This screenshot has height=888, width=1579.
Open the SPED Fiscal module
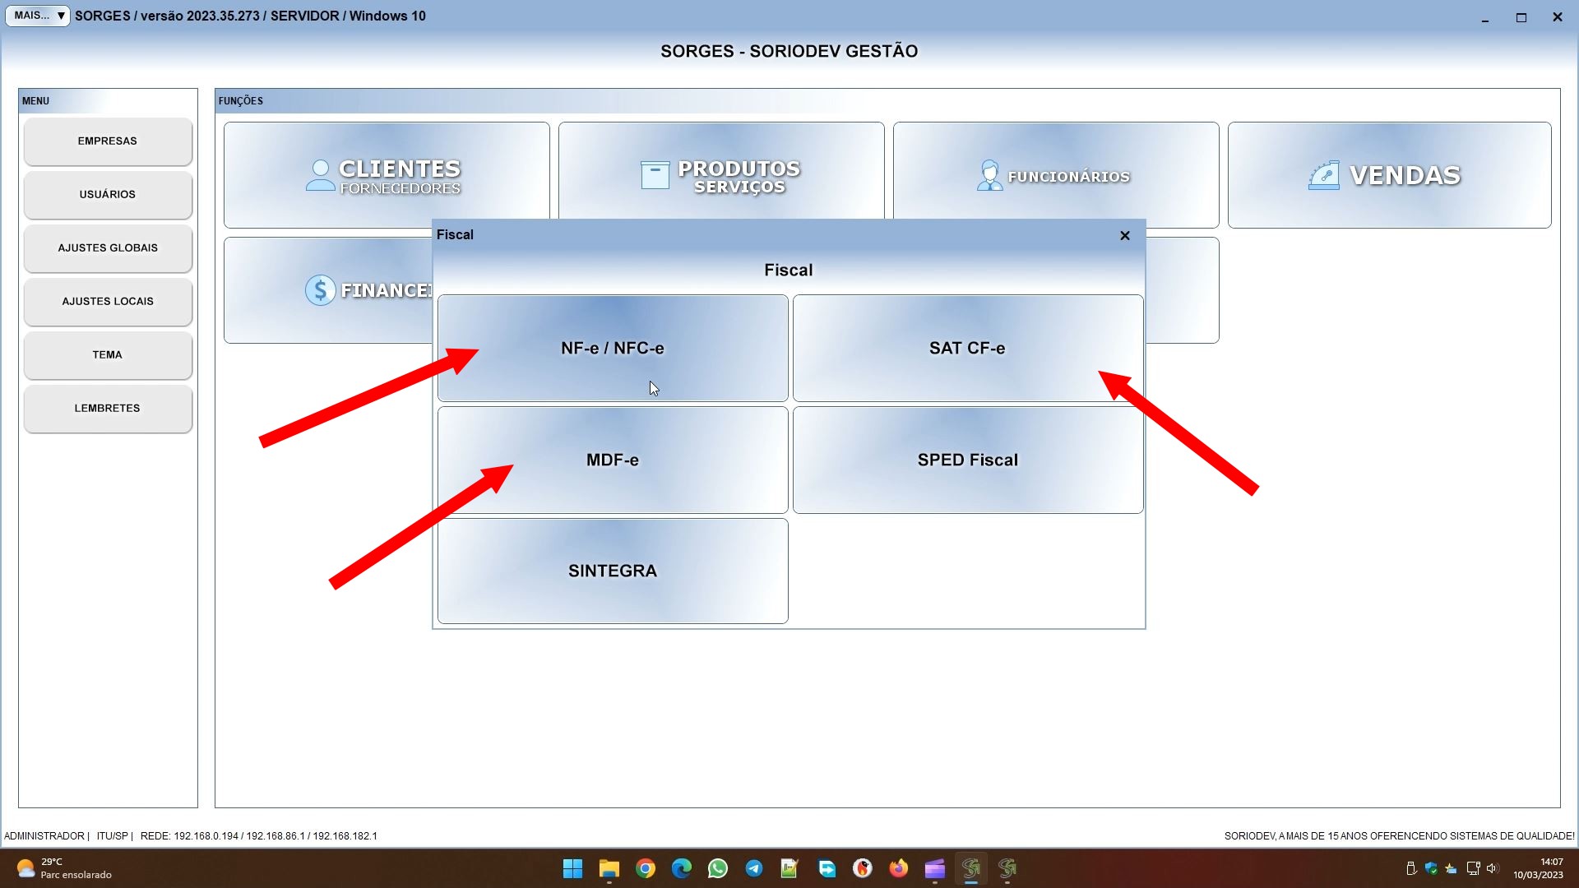pyautogui.click(x=967, y=460)
